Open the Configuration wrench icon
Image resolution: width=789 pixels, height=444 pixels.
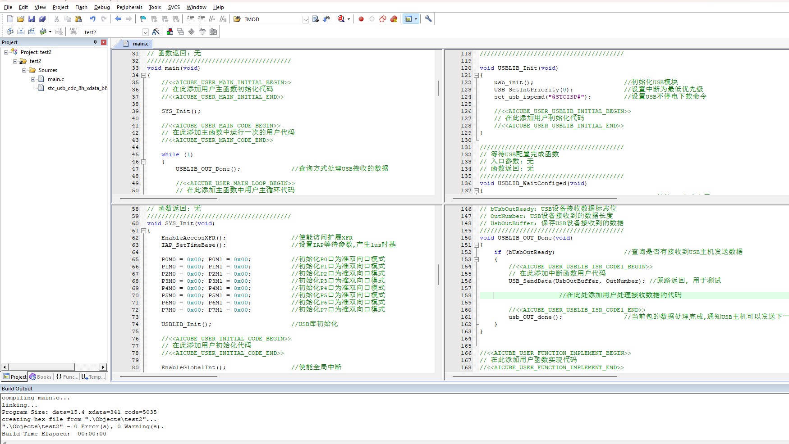[428, 19]
